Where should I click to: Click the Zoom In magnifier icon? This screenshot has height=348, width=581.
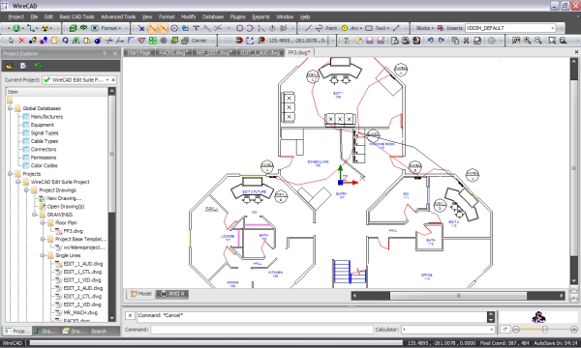pyautogui.click(x=528, y=41)
